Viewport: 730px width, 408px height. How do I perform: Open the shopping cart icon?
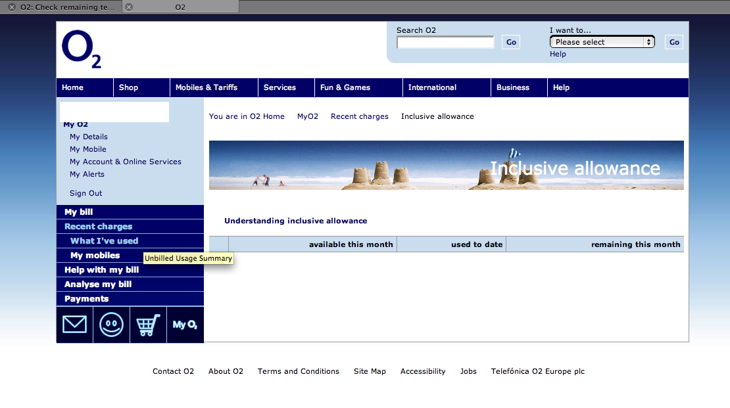(148, 325)
